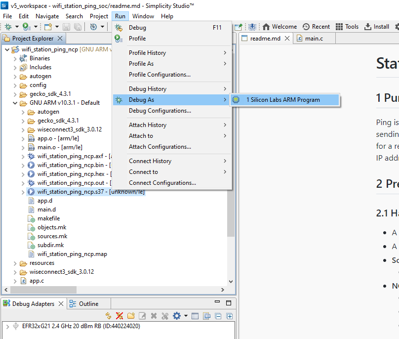Open the File menu
This screenshot has height=339, width=399.
pos(7,16)
